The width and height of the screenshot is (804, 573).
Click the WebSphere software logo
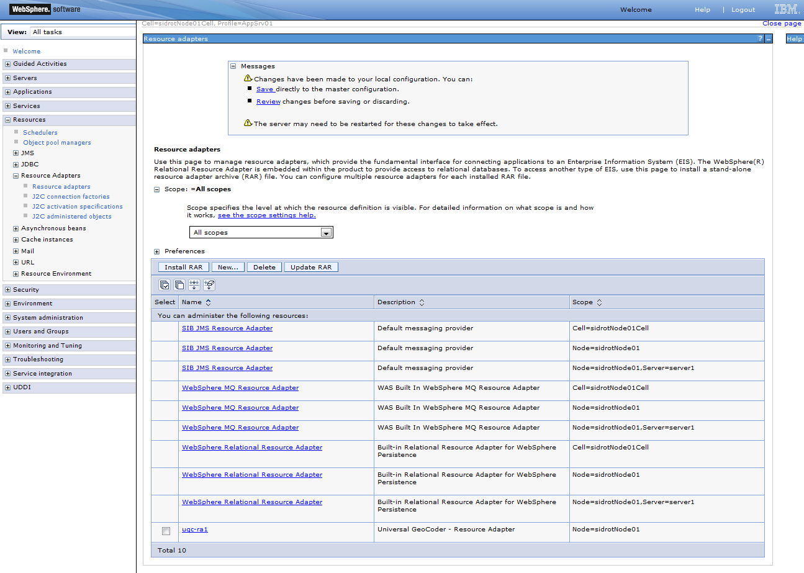(45, 9)
